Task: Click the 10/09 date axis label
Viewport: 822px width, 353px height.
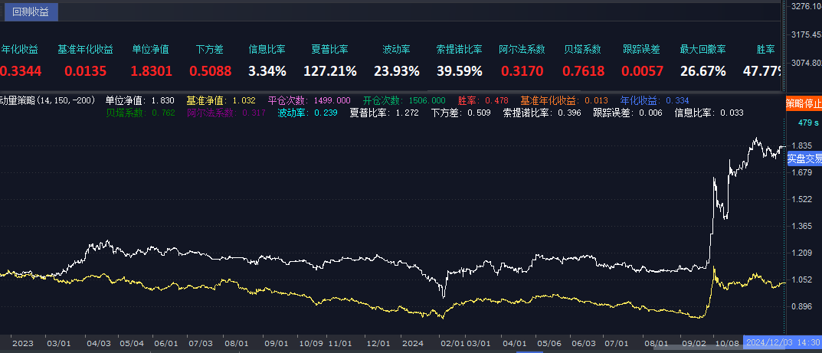Action: [x=311, y=343]
